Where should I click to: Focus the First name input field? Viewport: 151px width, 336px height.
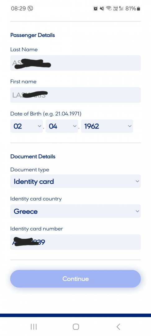coord(75,95)
